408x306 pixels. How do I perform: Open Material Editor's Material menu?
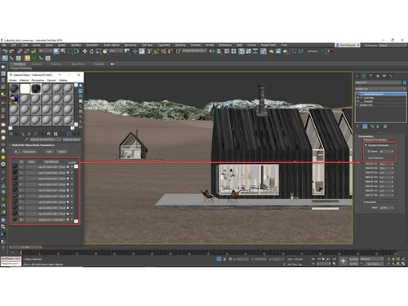pyautogui.click(x=24, y=80)
